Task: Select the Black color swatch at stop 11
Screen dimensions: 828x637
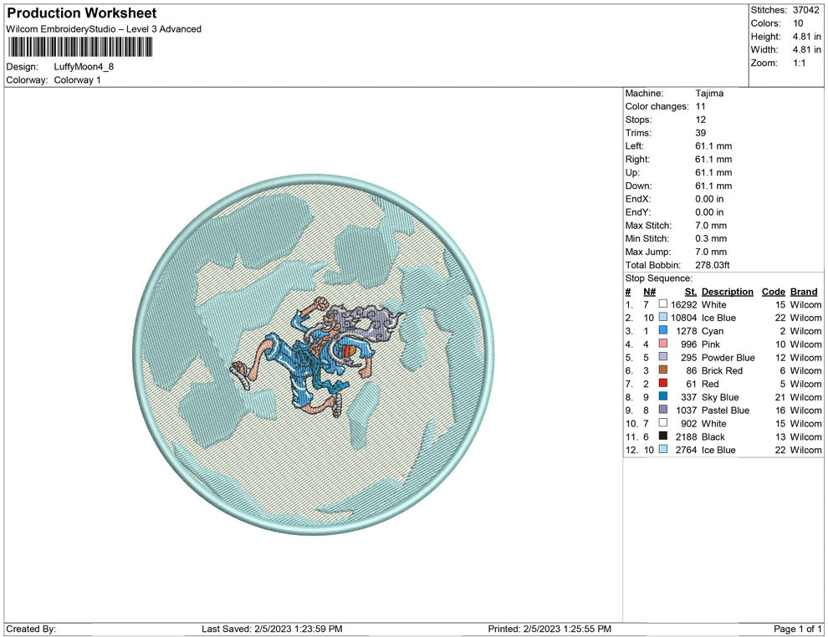Action: point(662,436)
